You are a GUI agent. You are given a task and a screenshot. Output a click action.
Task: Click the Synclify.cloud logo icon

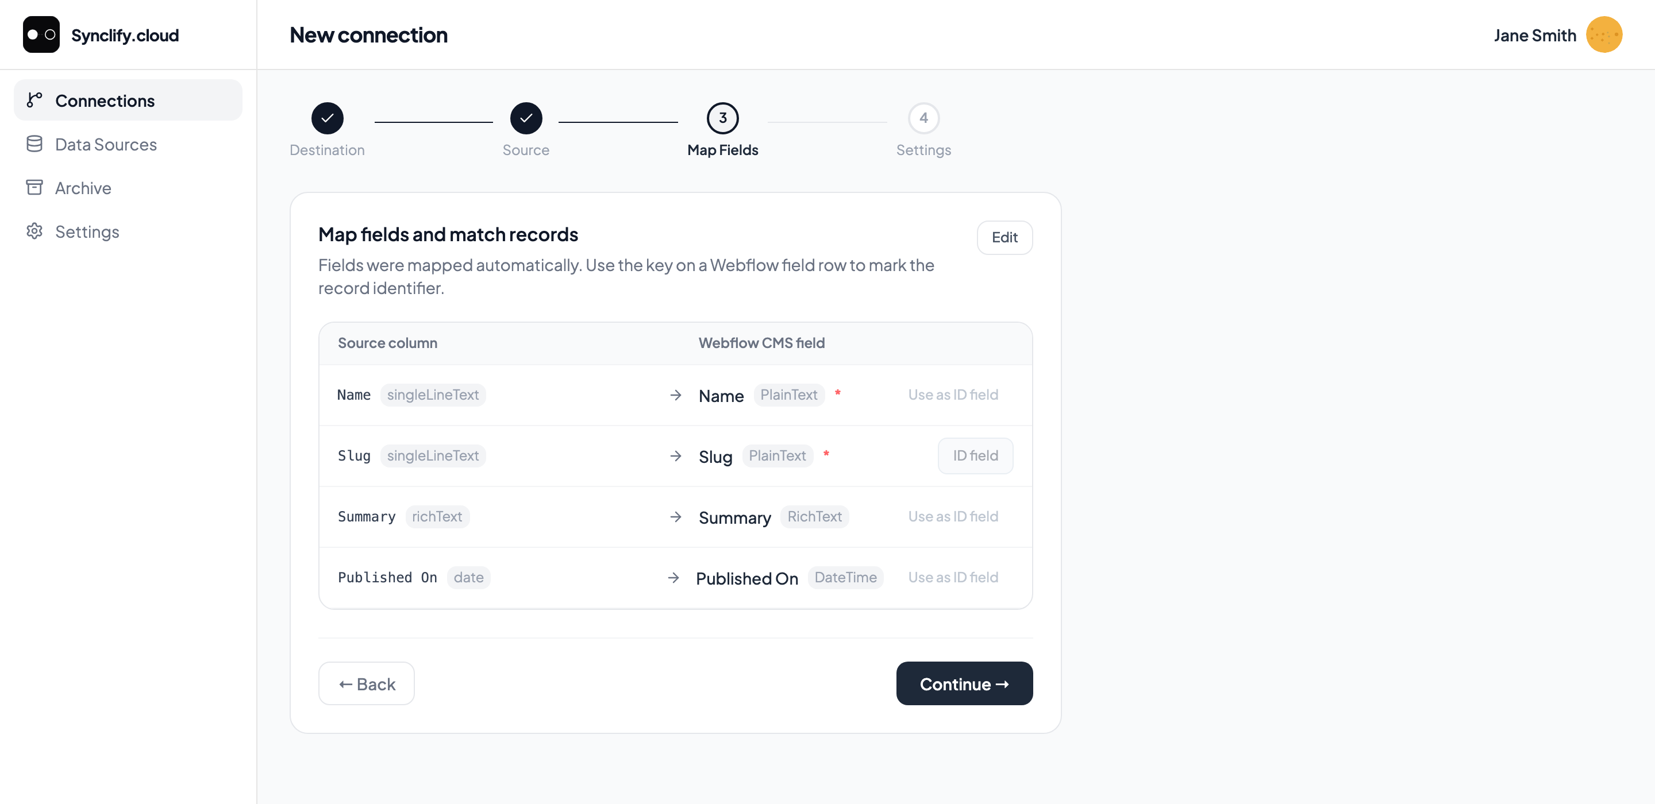(x=41, y=34)
